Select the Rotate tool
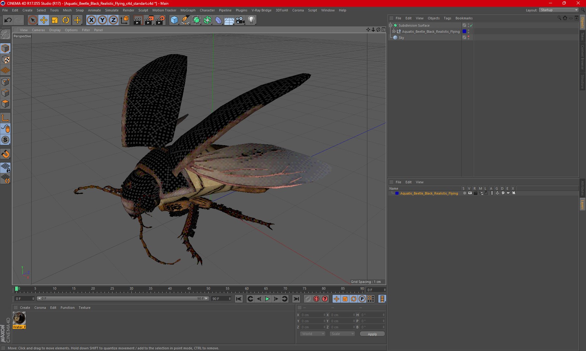 (x=66, y=20)
